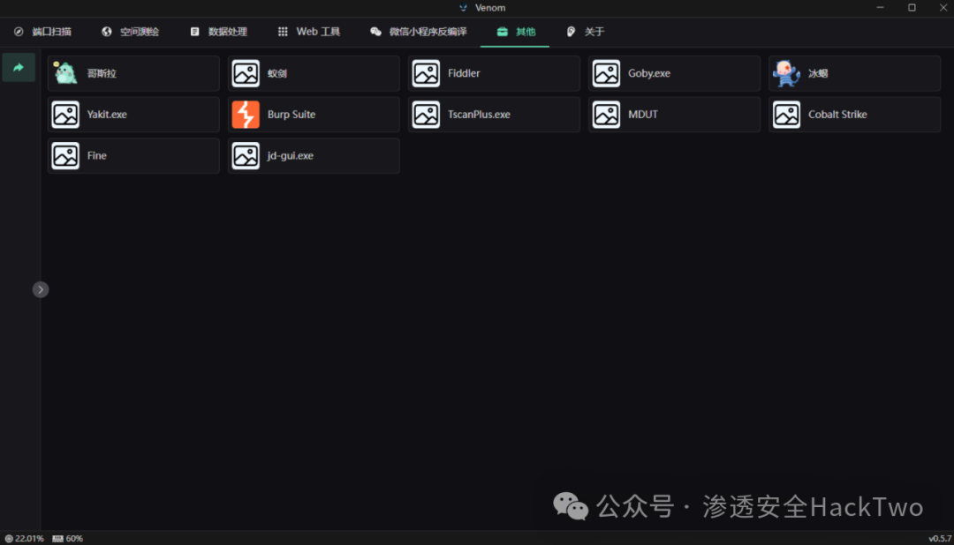Launch the Yakit.exe tool label
Image resolution: width=954 pixels, height=545 pixels.
click(107, 115)
